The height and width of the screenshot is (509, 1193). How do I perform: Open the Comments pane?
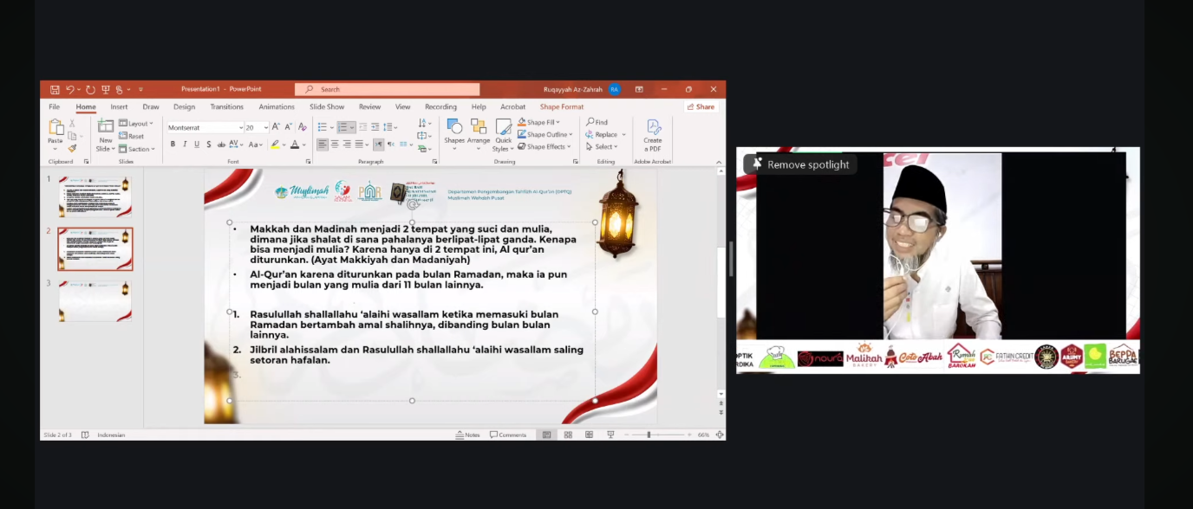508,435
